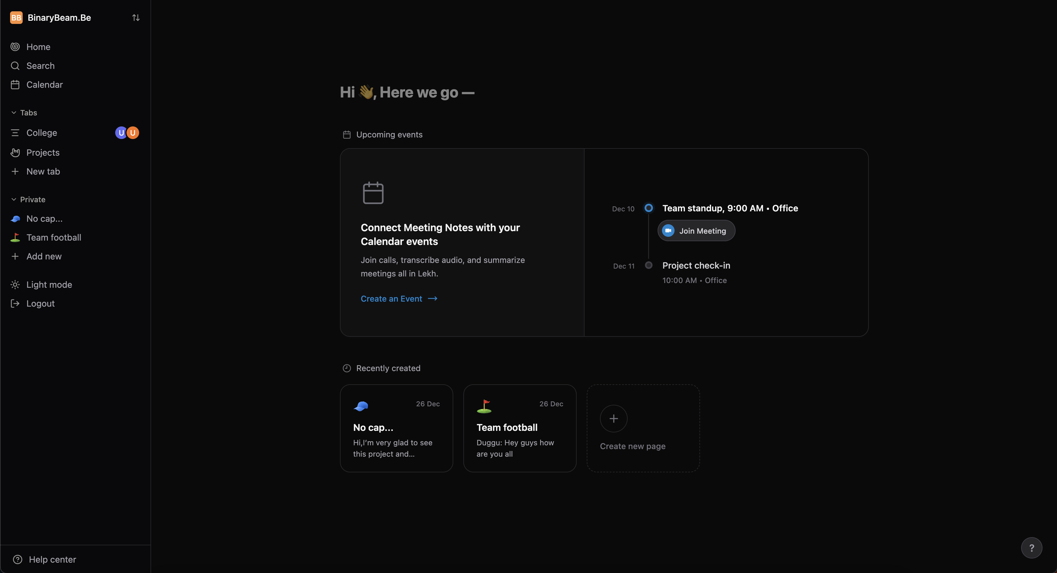This screenshot has height=573, width=1057.
Task: Click the Recently created clock icon
Action: tap(347, 368)
